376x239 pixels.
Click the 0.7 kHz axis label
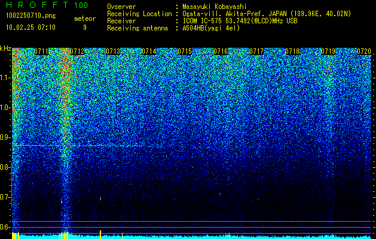pyautogui.click(x=5, y=197)
